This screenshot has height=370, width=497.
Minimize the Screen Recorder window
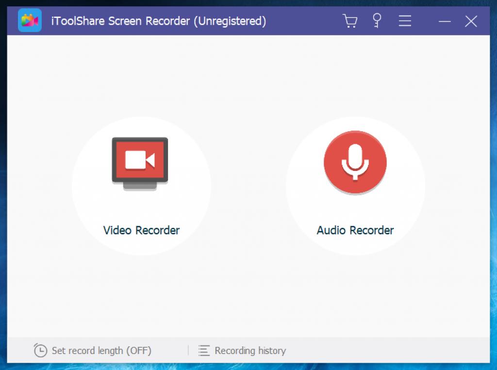pos(445,21)
